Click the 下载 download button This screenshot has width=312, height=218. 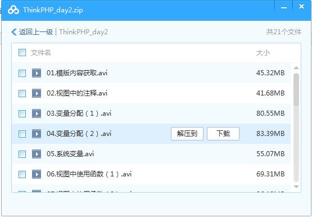223,134
